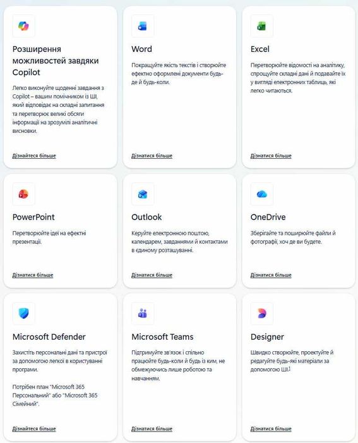Viewport: 358px width, 443px height.
Task: Open OneDrive's "Дізнатися більше" link
Action: [x=271, y=275]
